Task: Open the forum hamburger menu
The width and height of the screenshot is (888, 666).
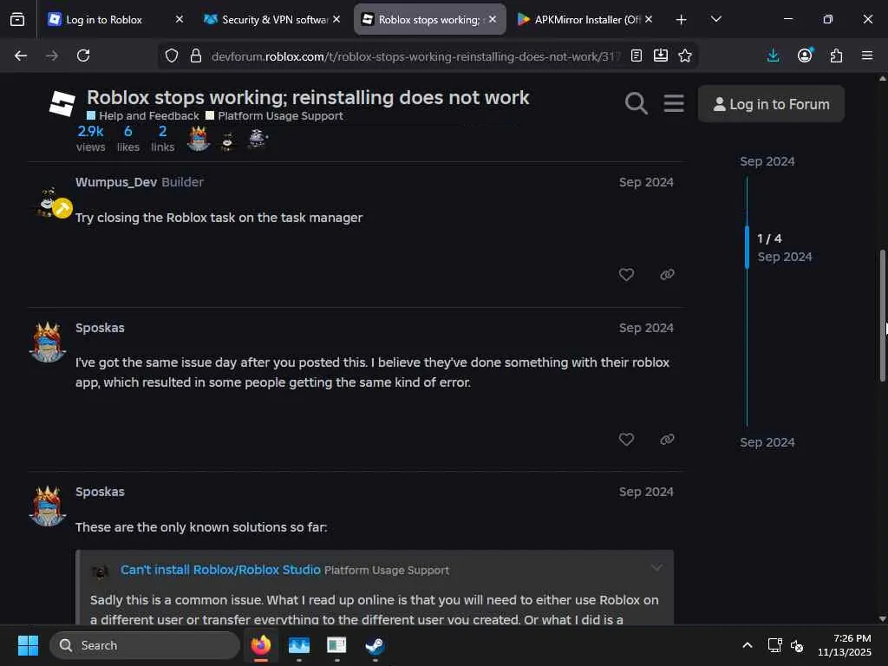Action: (673, 104)
